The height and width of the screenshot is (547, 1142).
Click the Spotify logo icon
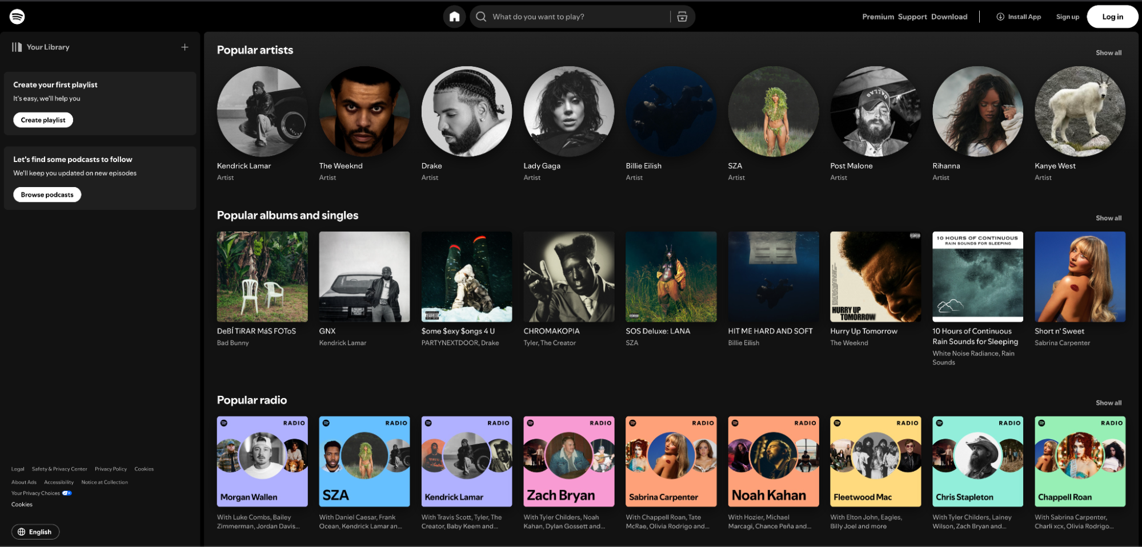(x=17, y=17)
